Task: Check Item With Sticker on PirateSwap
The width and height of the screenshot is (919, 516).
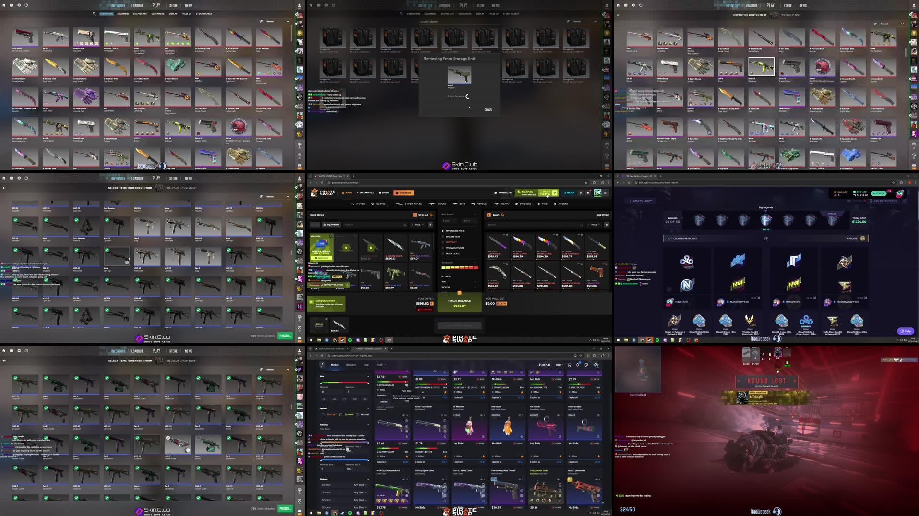Action: pyautogui.click(x=442, y=248)
